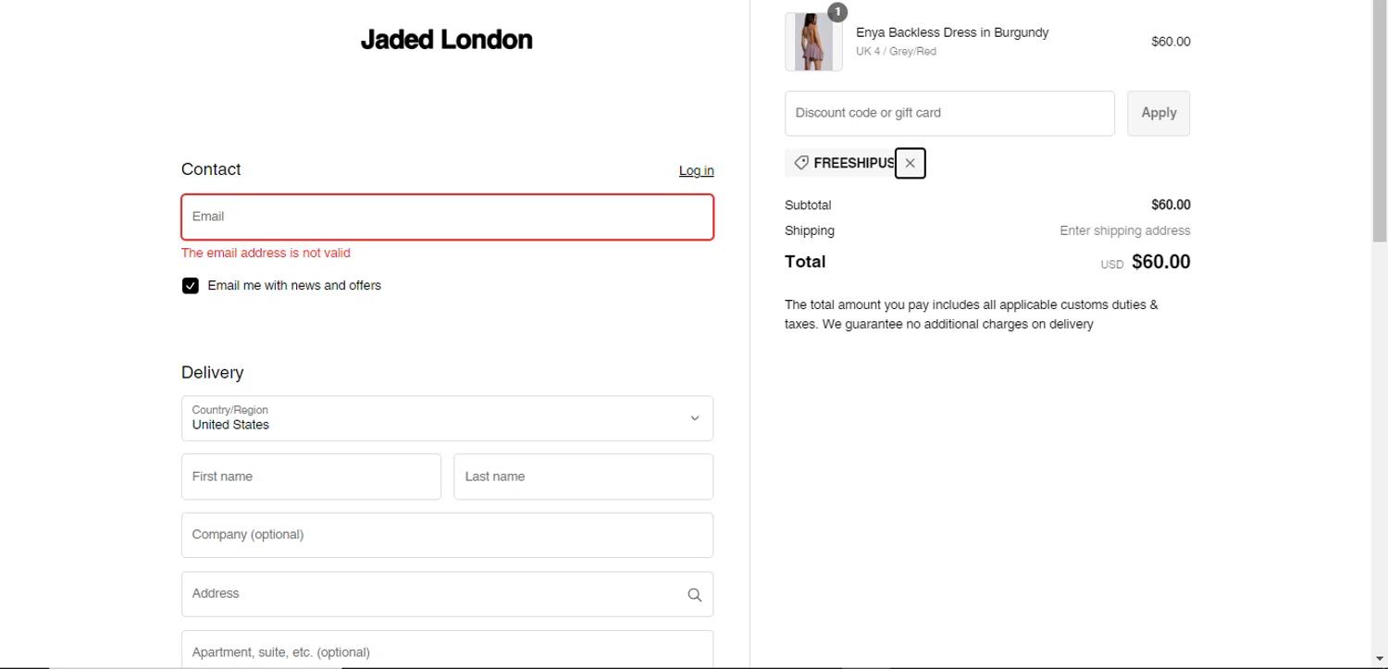Viewport: 1388px width, 669px height.
Task: Click the Log in link
Action: pyautogui.click(x=696, y=170)
